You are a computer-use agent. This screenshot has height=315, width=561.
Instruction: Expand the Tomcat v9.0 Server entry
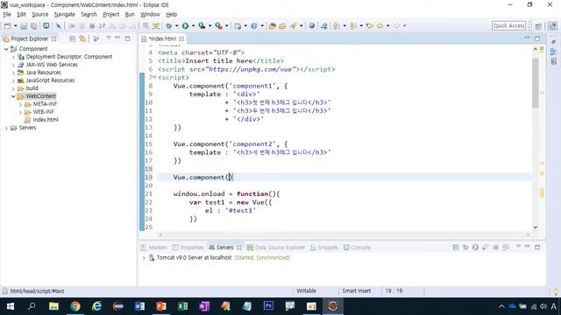[x=144, y=258]
